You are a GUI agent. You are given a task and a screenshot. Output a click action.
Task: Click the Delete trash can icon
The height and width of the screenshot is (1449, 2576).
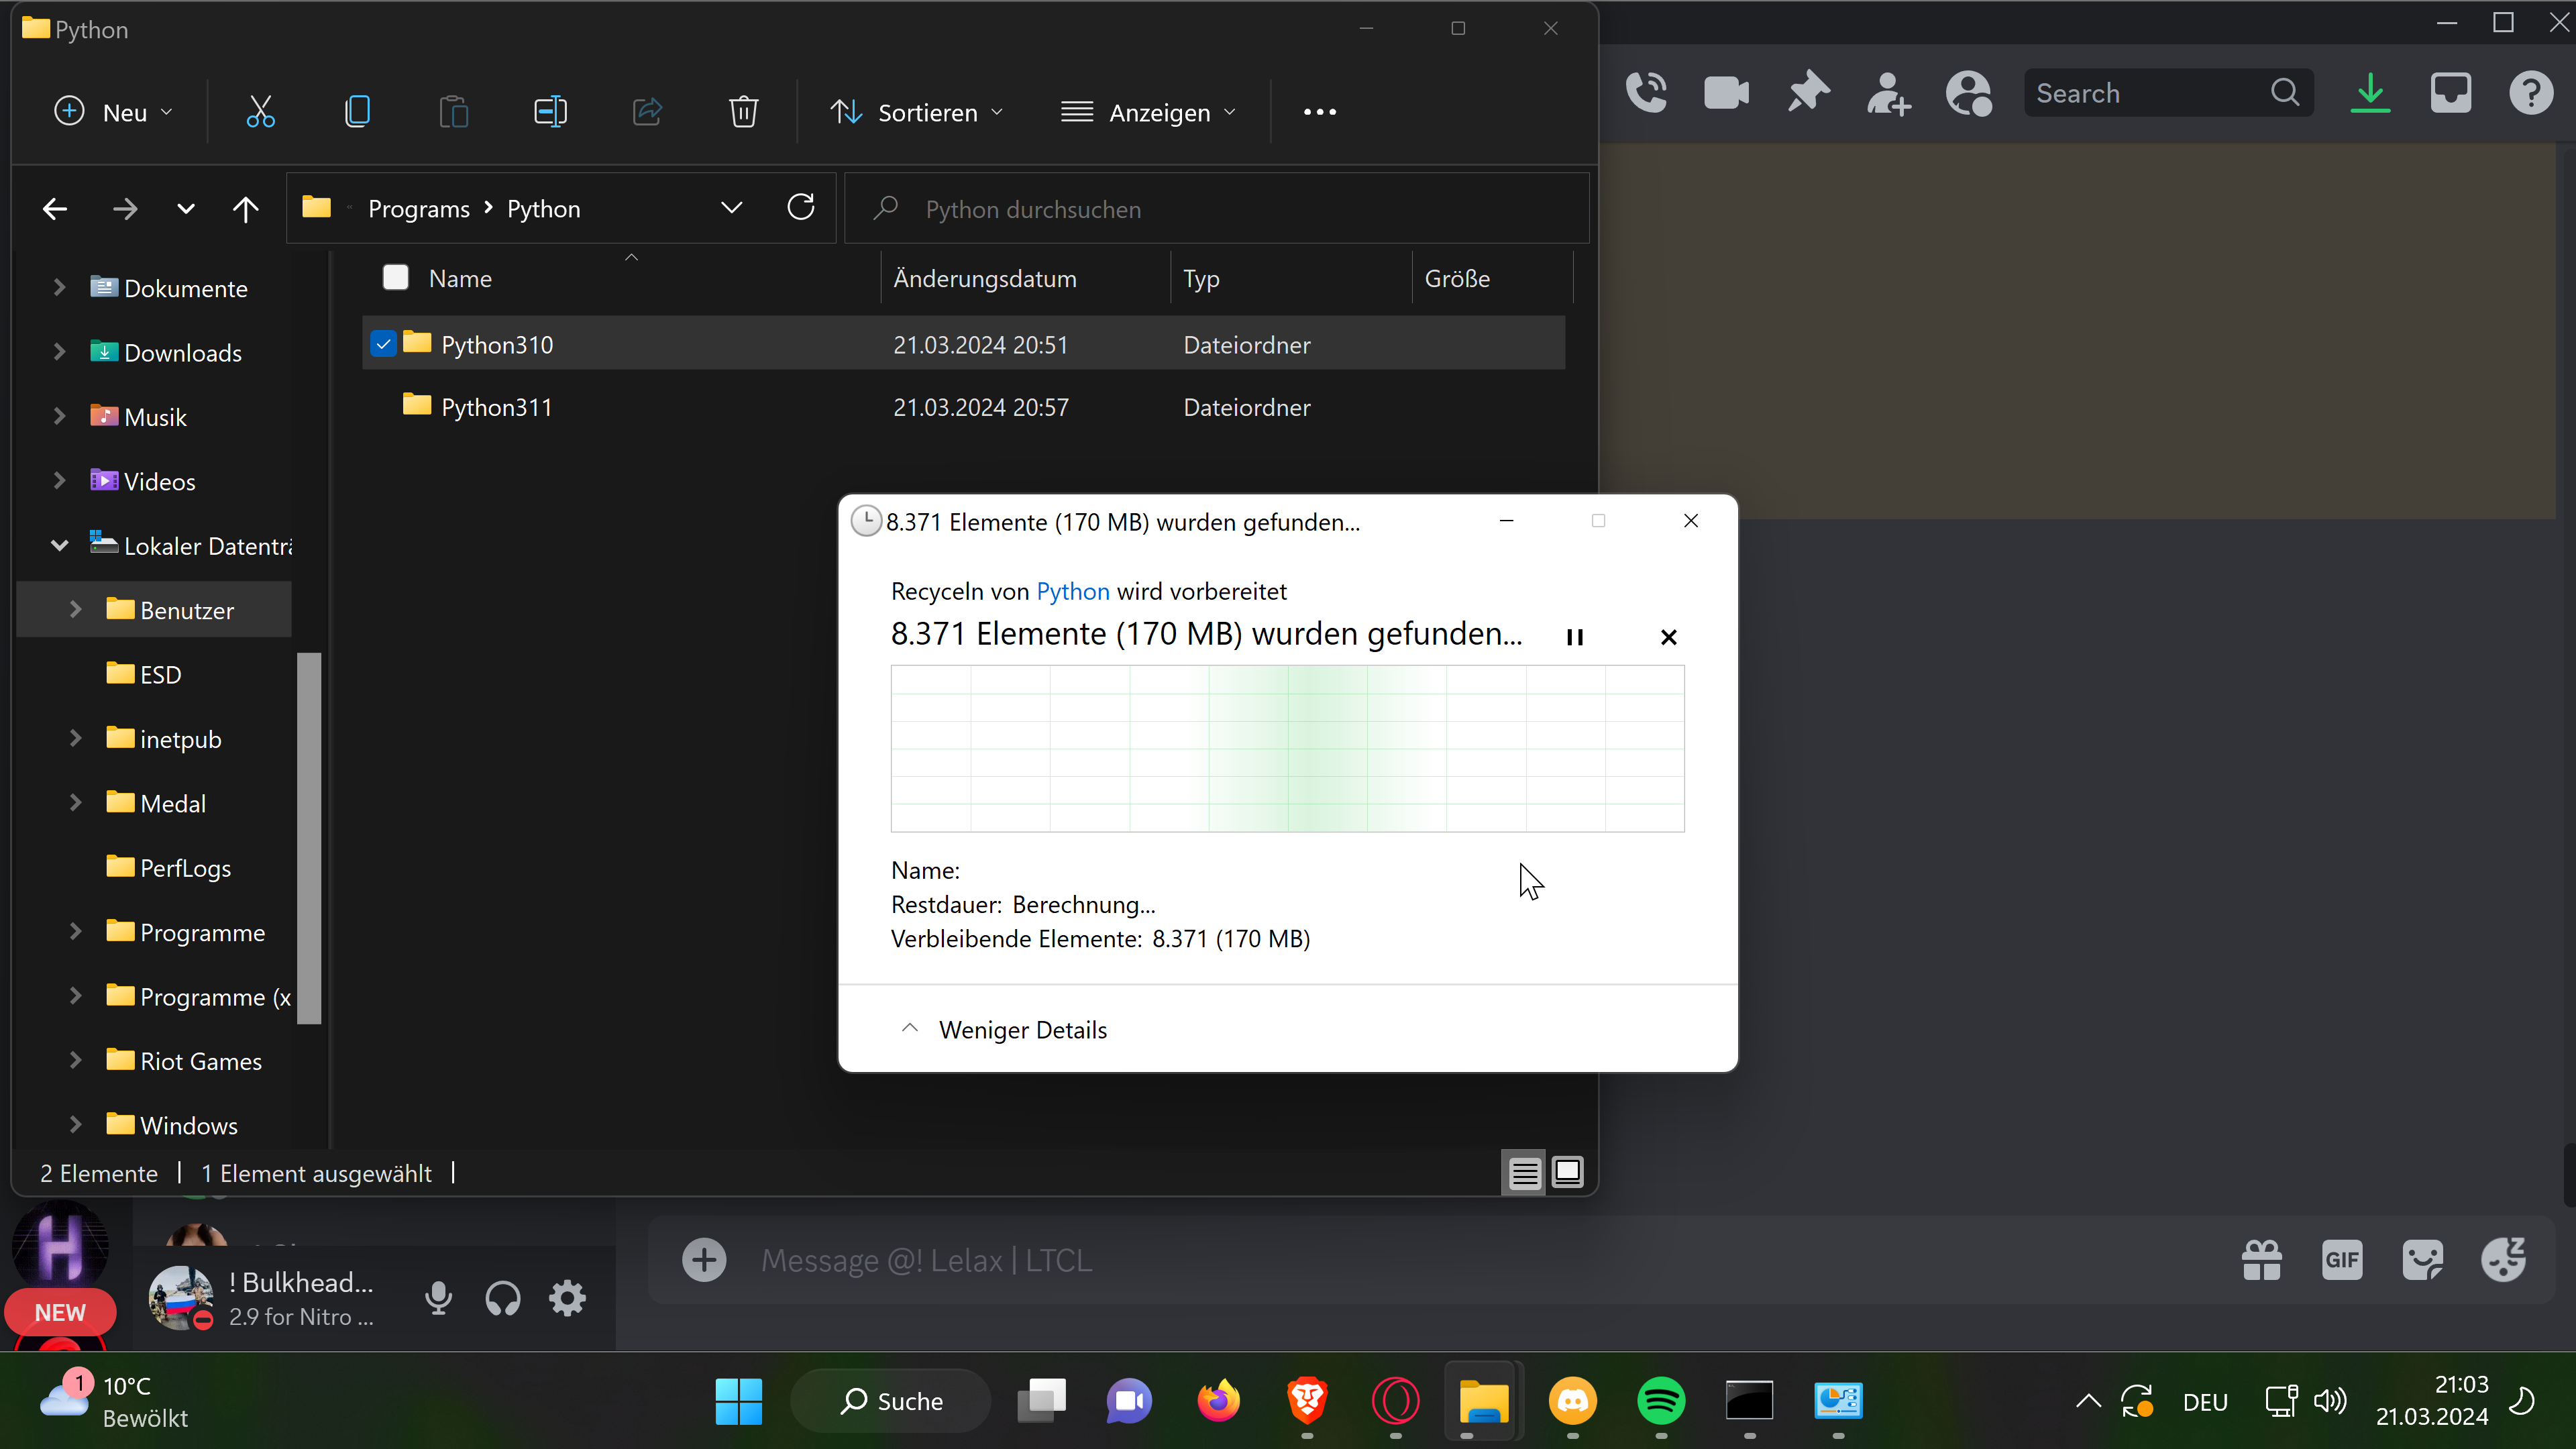tap(743, 112)
